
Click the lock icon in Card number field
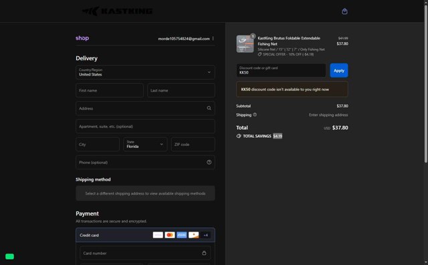point(204,253)
